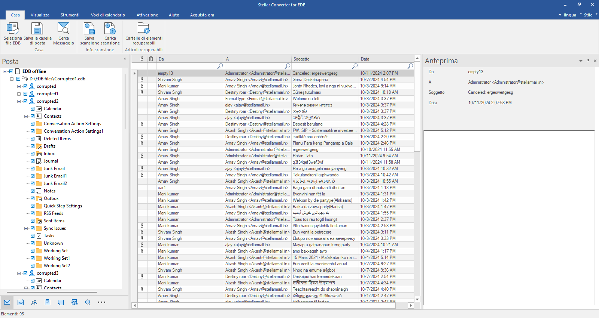The image size is (599, 318).
Task: Open the Stile style menu
Action: pos(589,15)
